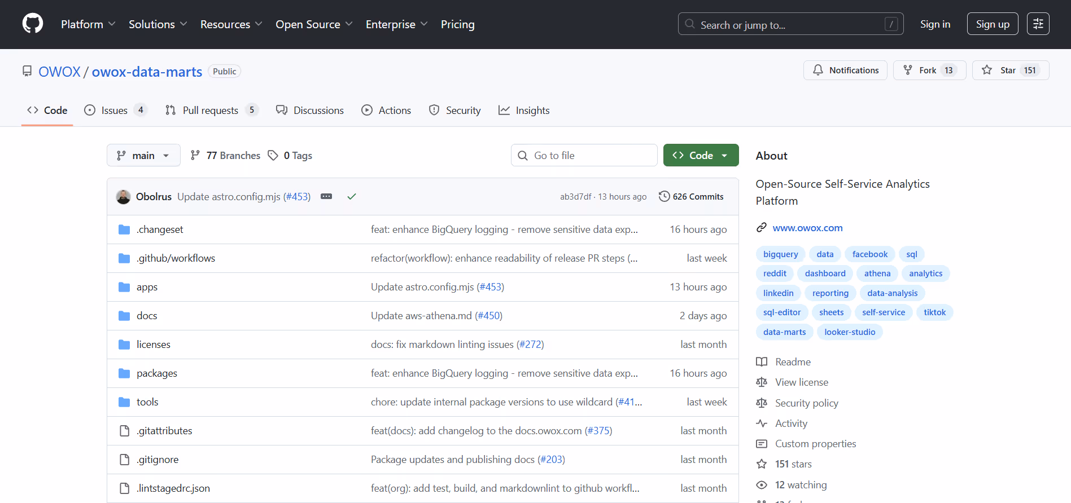Expand the Enterprise menu

pos(396,24)
